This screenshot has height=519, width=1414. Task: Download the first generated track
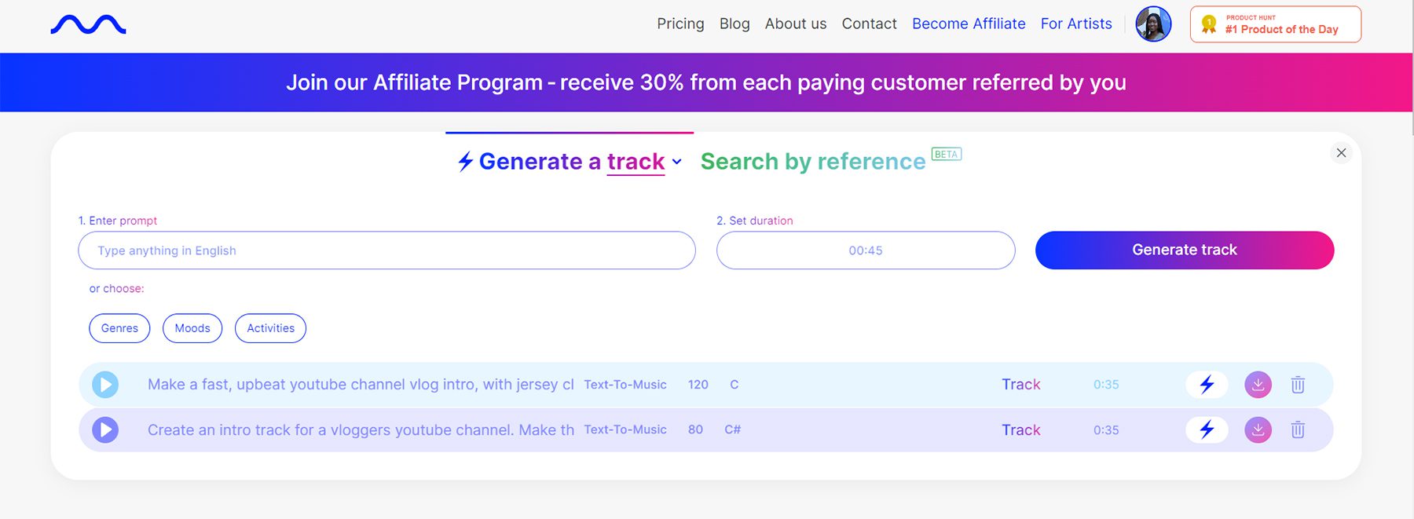(x=1258, y=385)
